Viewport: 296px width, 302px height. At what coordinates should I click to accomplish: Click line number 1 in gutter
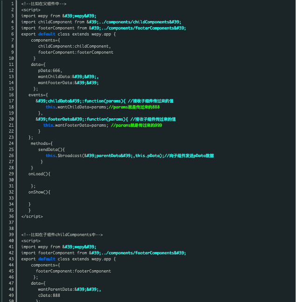(x=12, y=4)
